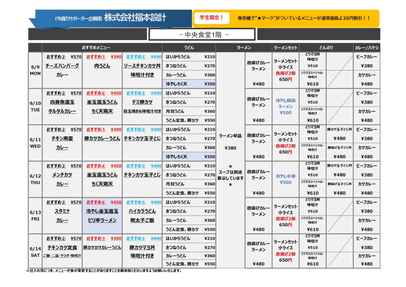This screenshot has width=406, height=287.
Task: Click 月見うどん in the Thursday udon list
Action: tap(175, 184)
